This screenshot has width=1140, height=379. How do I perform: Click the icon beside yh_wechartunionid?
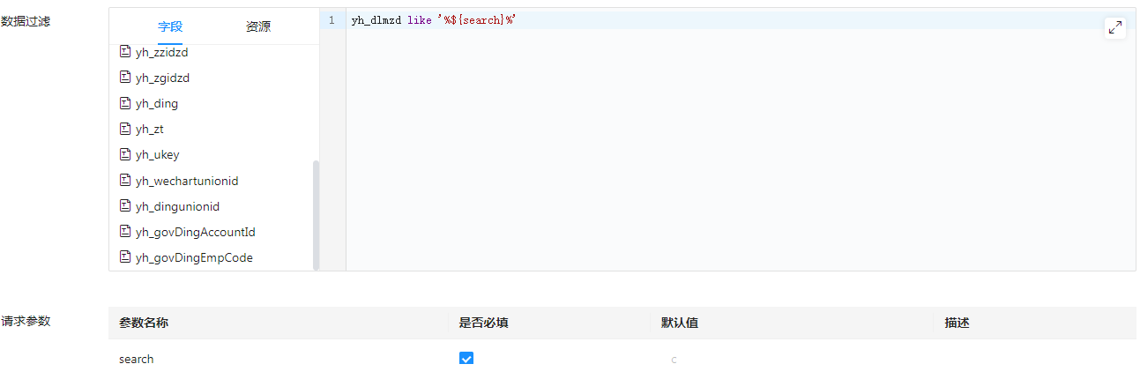click(125, 181)
